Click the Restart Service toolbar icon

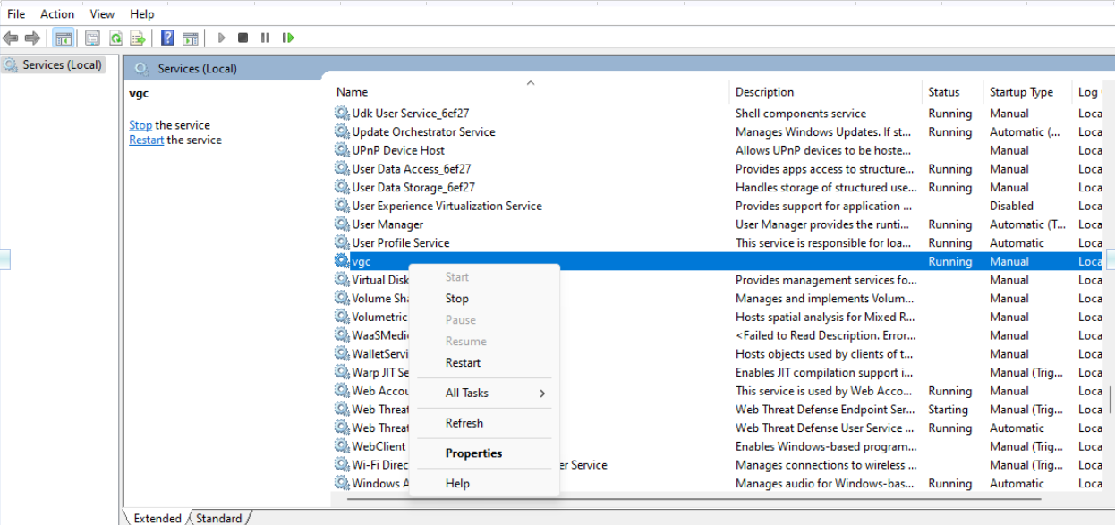(288, 38)
